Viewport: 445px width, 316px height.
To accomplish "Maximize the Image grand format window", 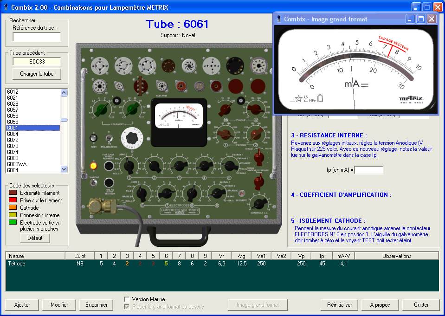I will point(421,19).
